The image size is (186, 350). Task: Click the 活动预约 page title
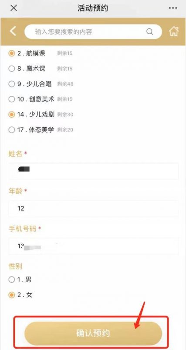93,8
